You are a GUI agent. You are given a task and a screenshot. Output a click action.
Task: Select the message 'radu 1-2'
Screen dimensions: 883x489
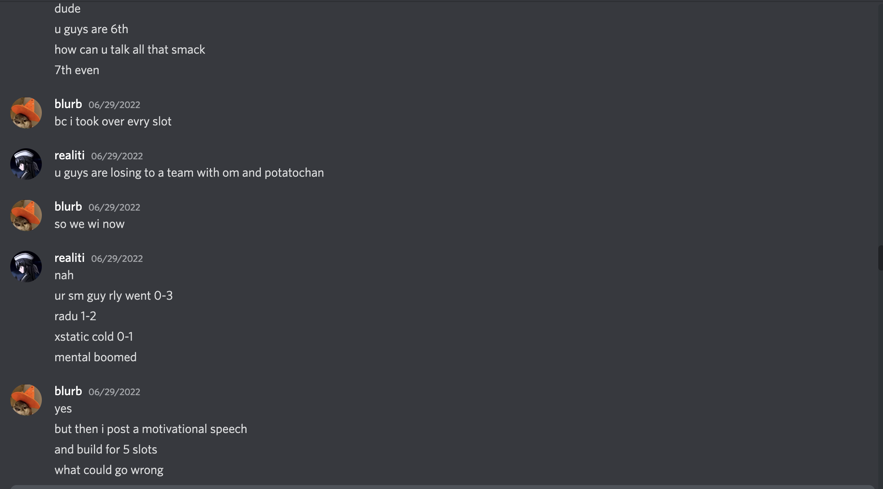(x=75, y=316)
